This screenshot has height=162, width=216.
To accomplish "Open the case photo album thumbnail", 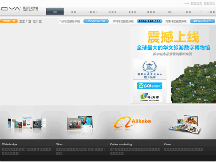I will (185, 124).
